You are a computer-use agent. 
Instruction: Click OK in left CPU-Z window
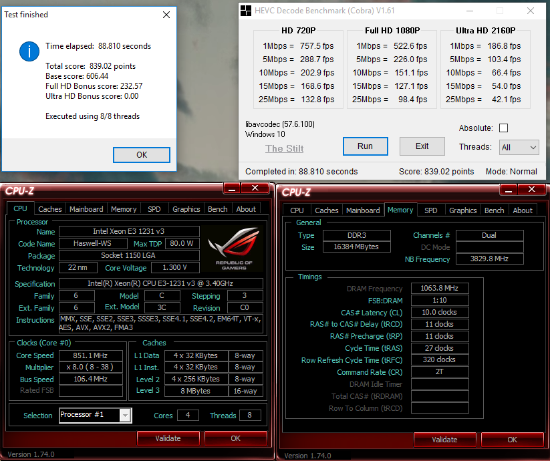[235, 438]
